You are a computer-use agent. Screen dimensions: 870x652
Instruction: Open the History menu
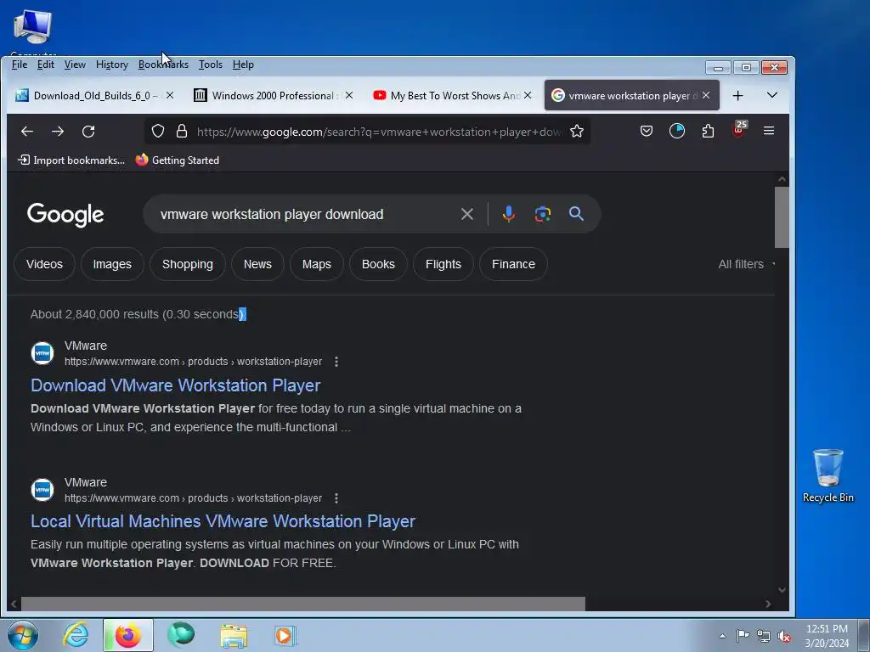coord(112,65)
